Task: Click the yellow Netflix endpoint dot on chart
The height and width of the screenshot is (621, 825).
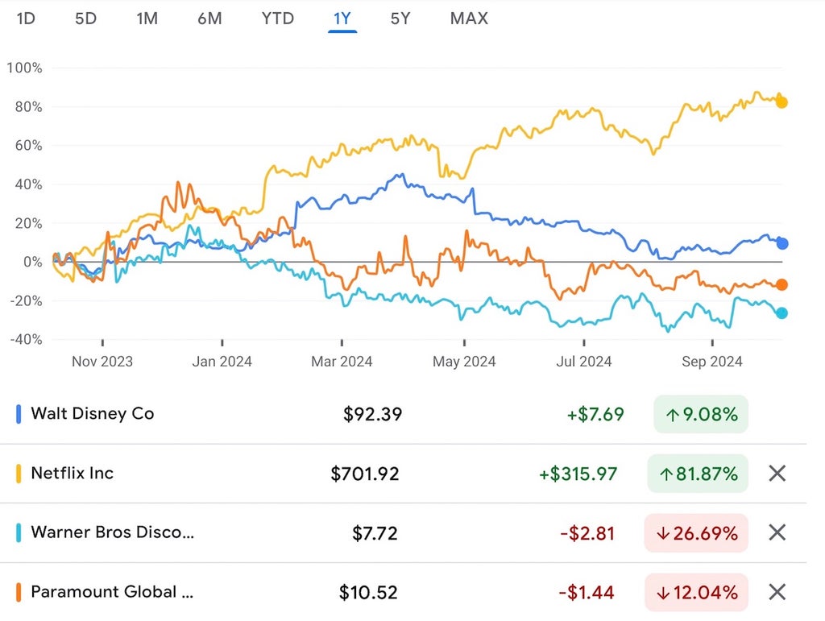Action: [781, 102]
